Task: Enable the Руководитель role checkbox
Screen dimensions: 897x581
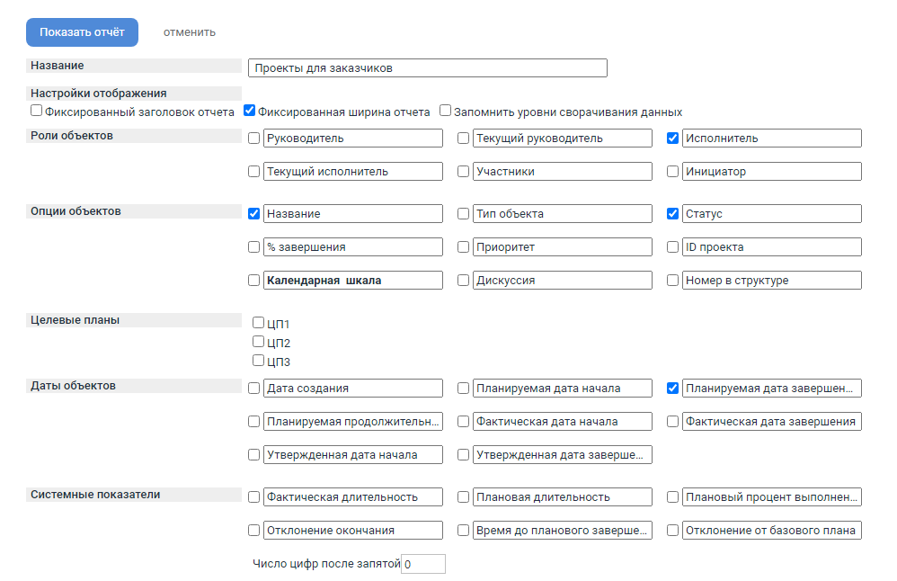Action: [253, 139]
